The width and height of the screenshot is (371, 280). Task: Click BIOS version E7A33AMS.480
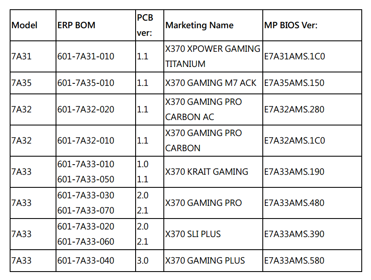pos(294,203)
